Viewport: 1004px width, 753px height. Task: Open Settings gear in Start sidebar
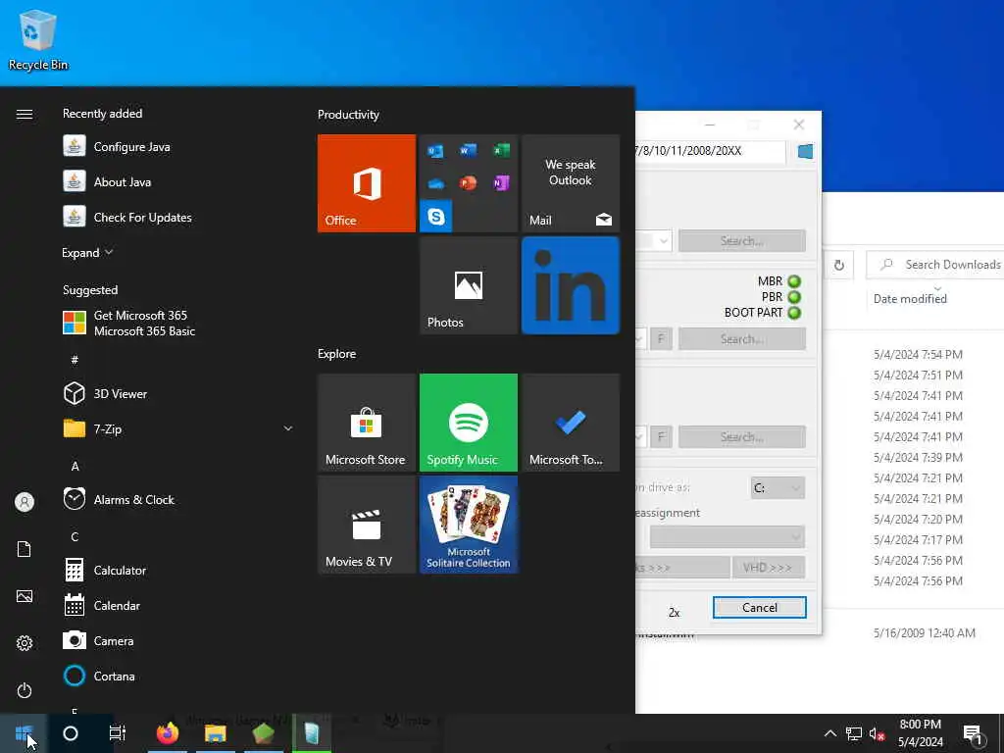point(25,643)
